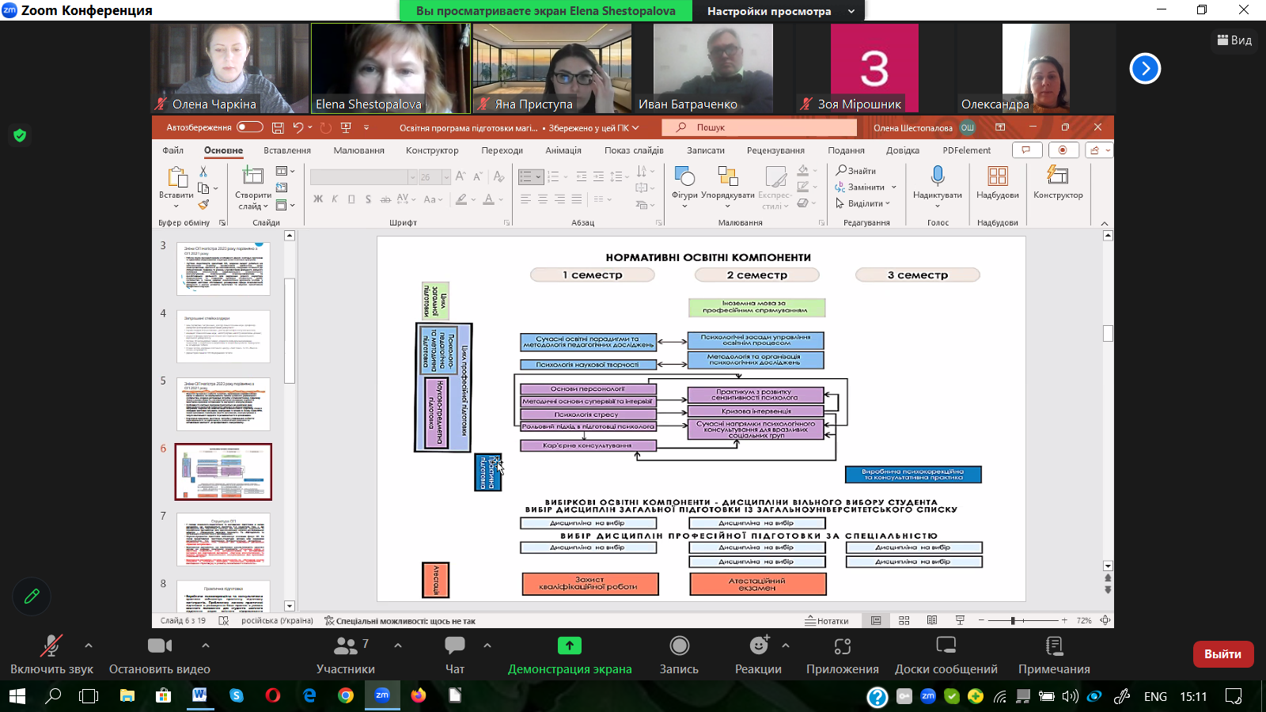Toggle Bold formatting button

[318, 199]
